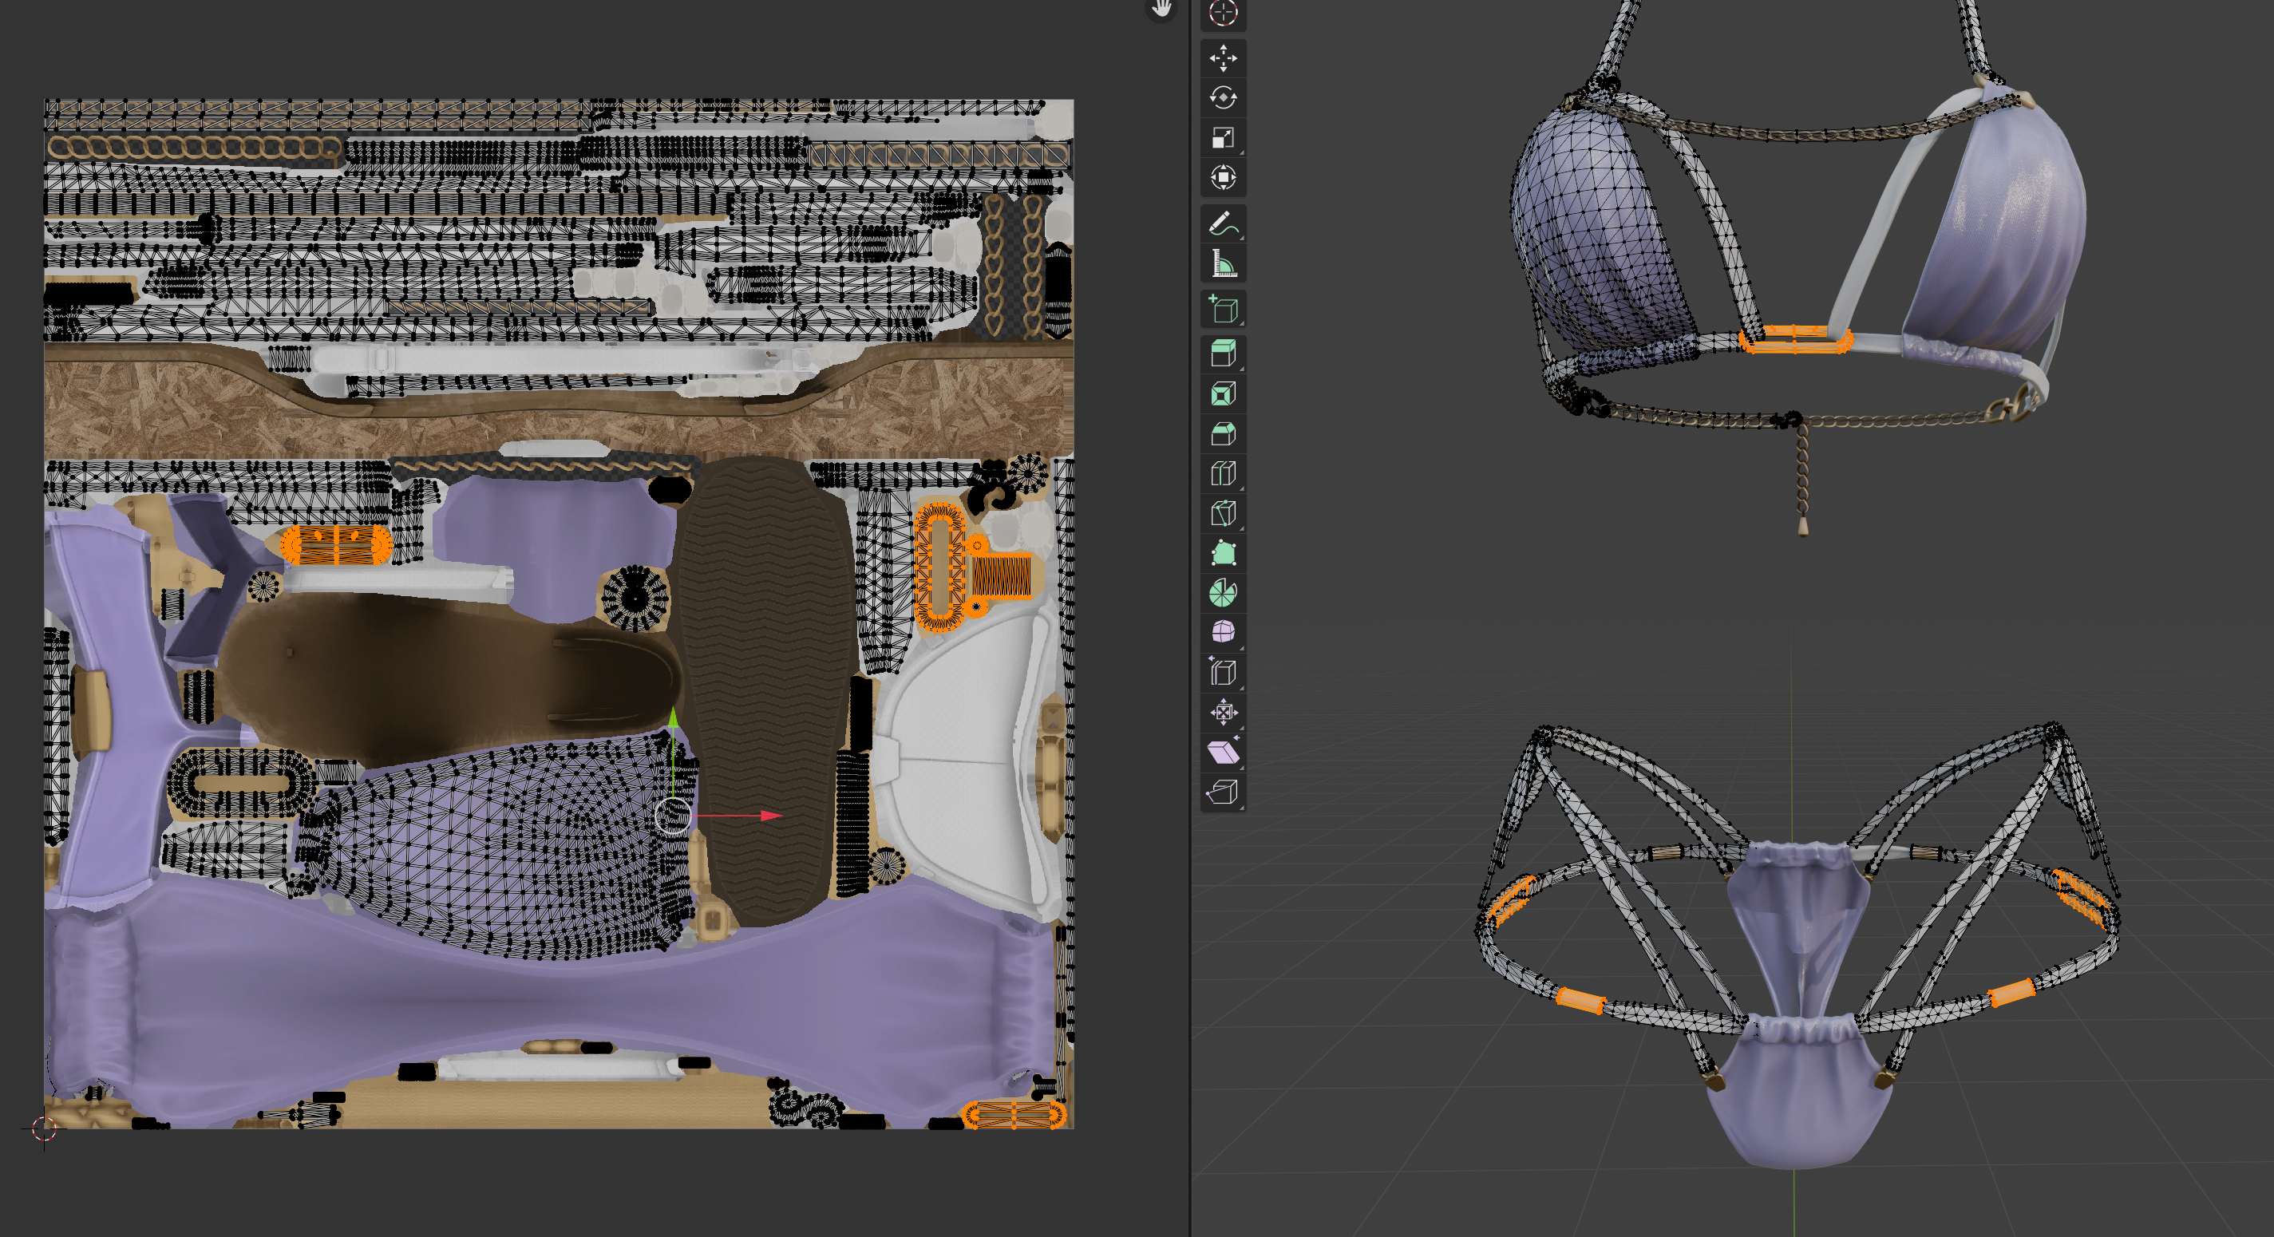Select the Annotate pencil tool
This screenshot has width=2274, height=1237.
[1223, 224]
